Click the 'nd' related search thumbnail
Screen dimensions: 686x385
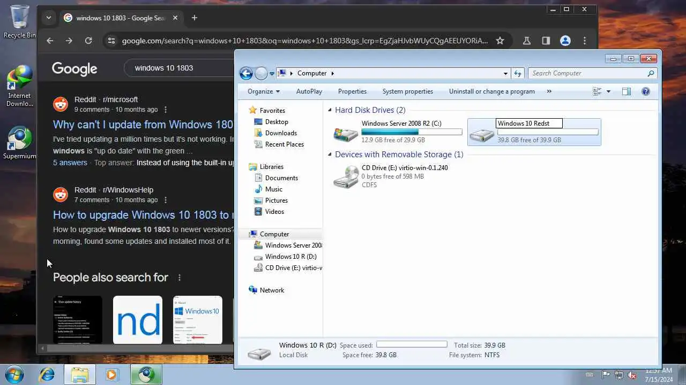(x=138, y=320)
